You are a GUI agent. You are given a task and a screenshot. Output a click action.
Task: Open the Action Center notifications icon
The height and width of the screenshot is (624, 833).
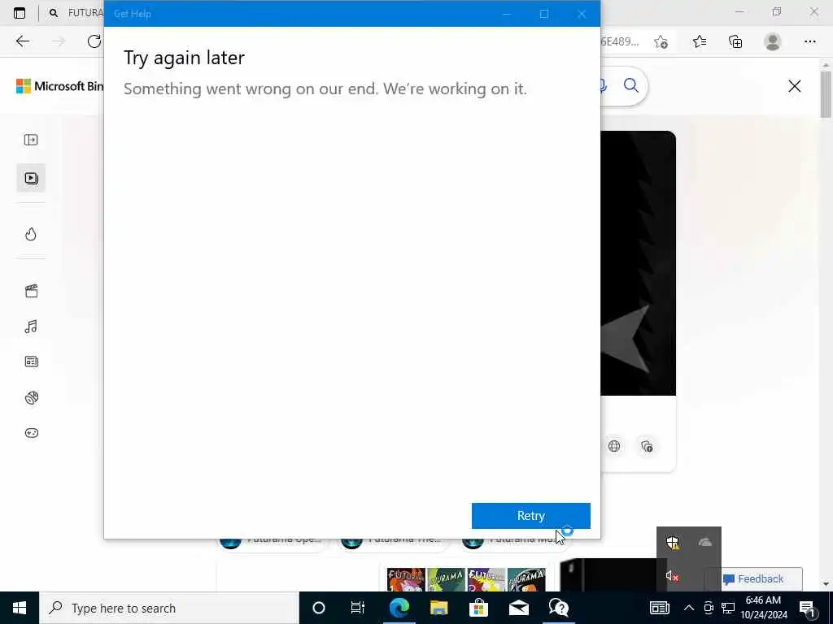pyautogui.click(x=808, y=609)
